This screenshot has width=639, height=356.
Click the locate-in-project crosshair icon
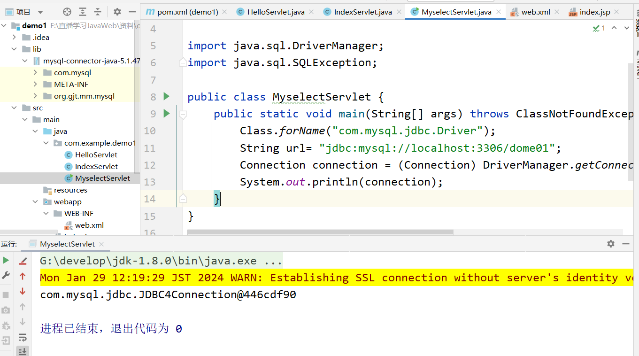[x=67, y=12]
